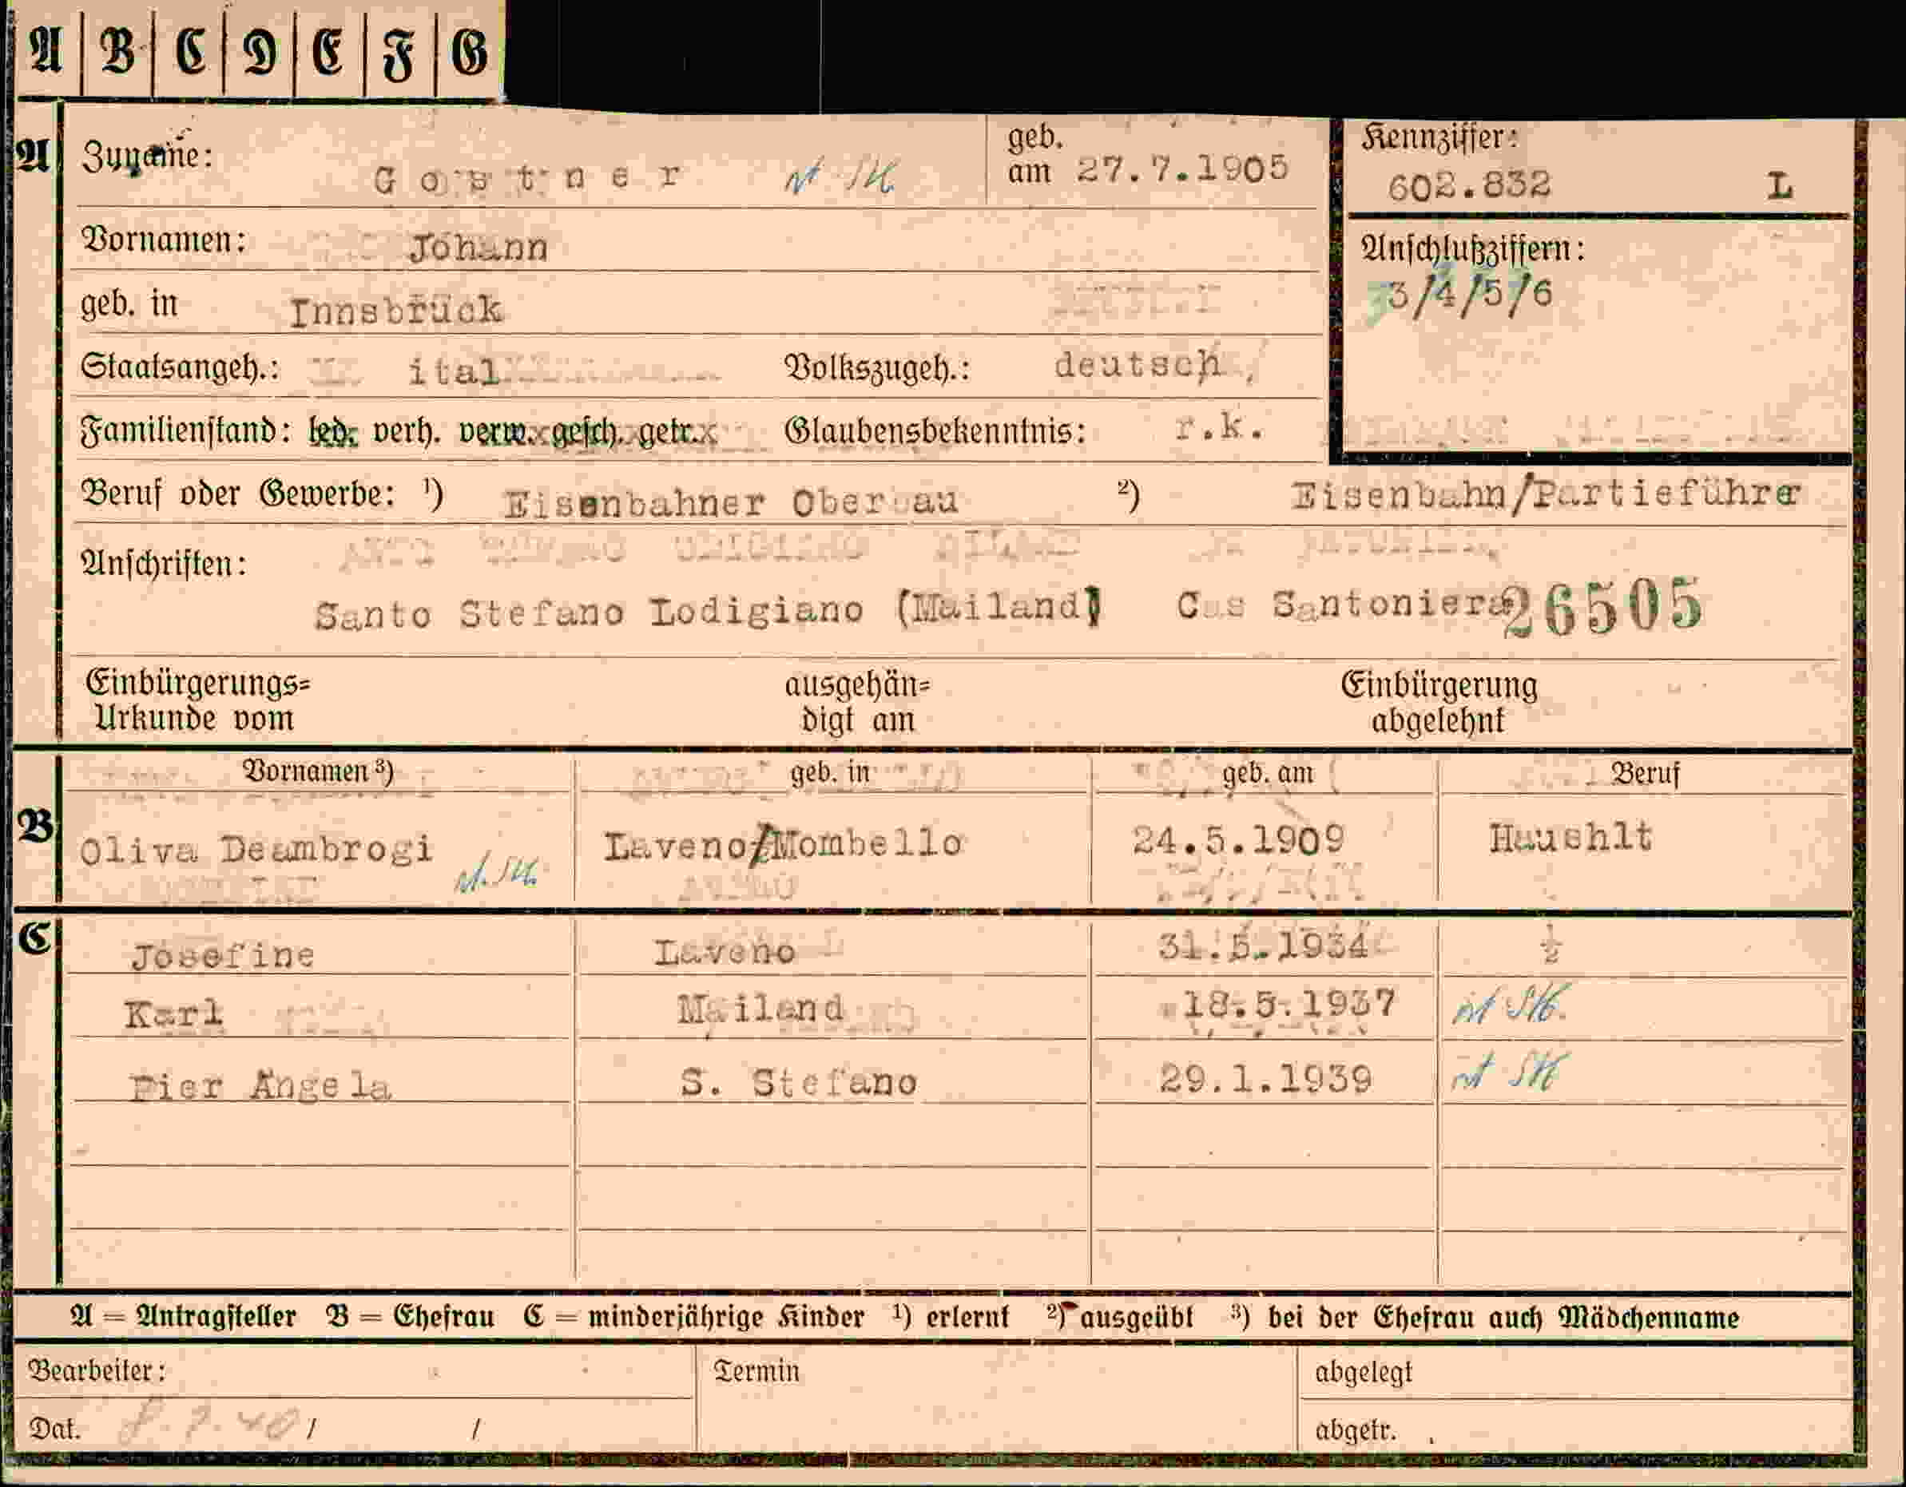Click the handwritten blue note in Karl's row

tap(1510, 1005)
